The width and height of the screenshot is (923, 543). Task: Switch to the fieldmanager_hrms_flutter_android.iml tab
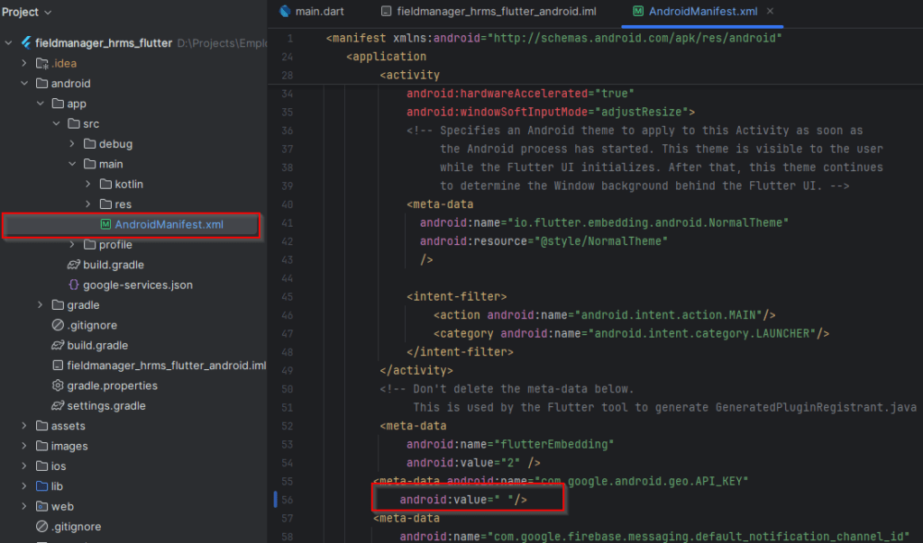coord(489,11)
